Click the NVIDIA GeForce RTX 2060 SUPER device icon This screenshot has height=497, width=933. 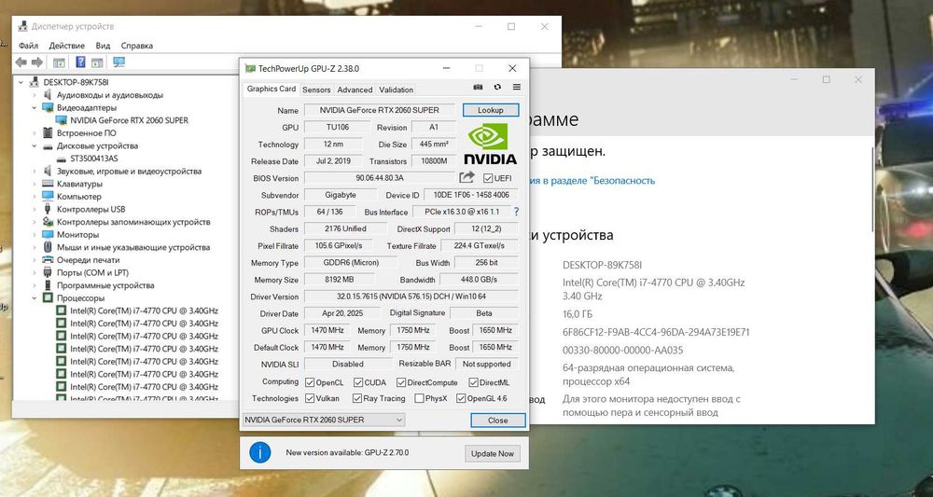point(62,120)
